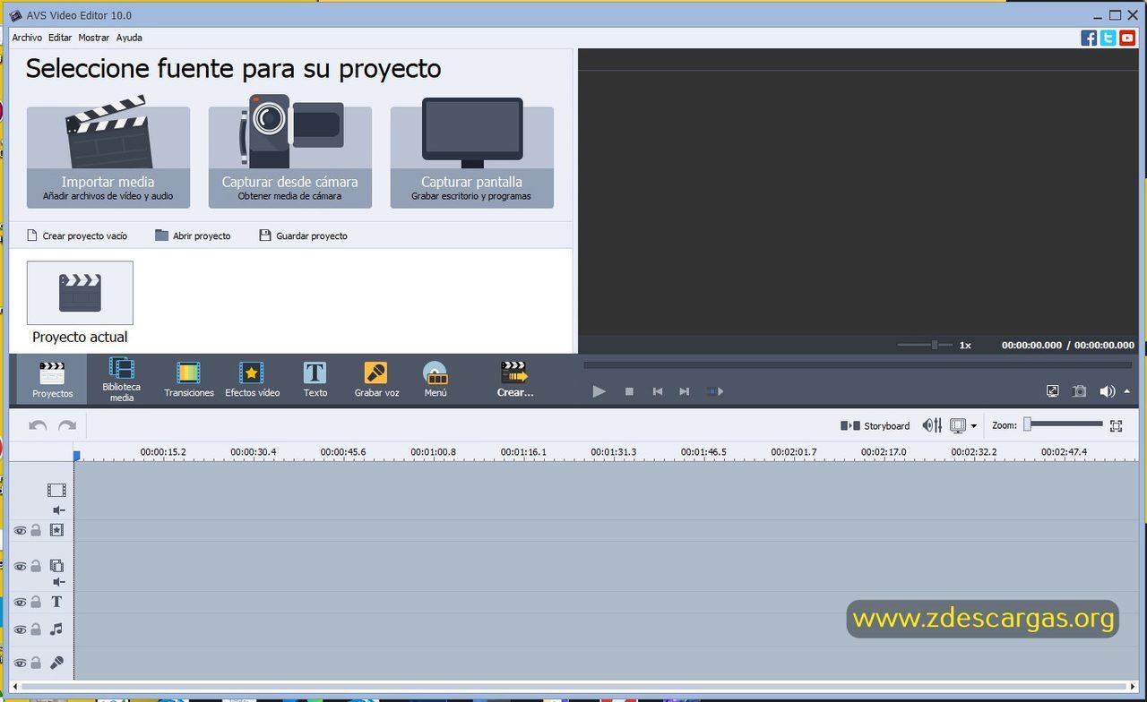
Task: Click the video overlay track icon
Action: pyautogui.click(x=56, y=566)
